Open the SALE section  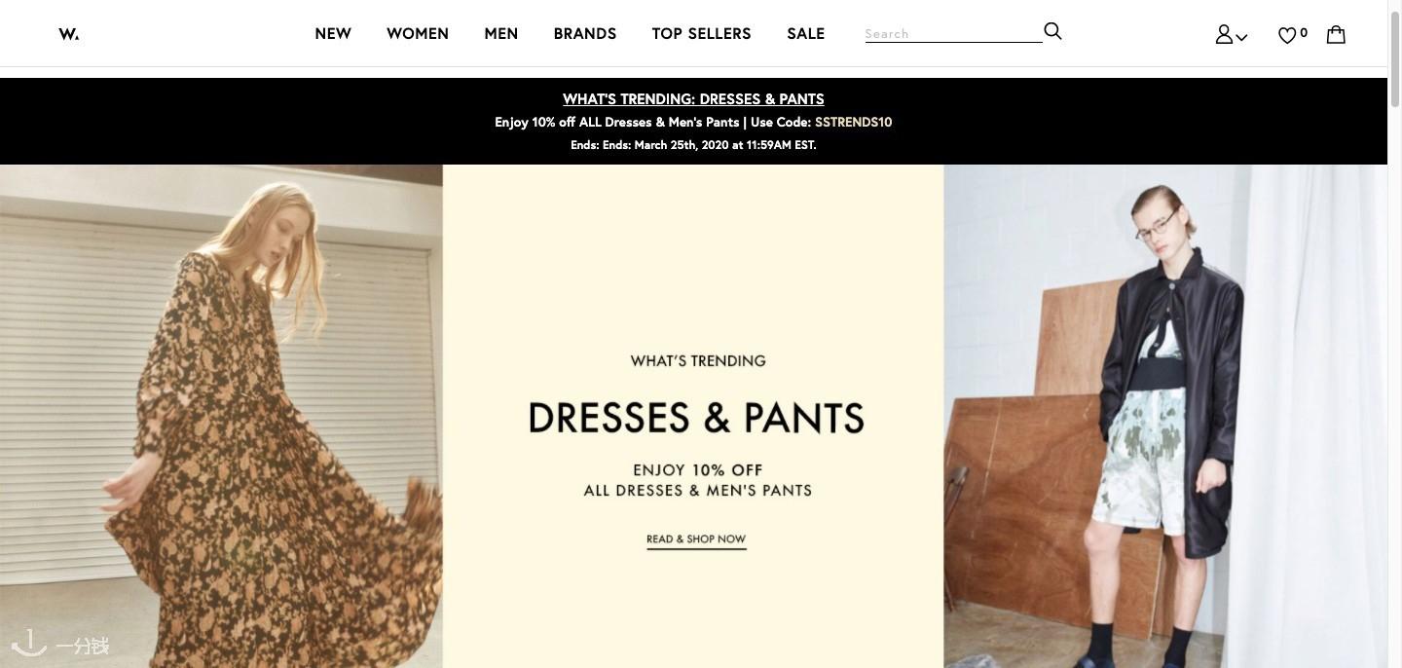tap(806, 33)
